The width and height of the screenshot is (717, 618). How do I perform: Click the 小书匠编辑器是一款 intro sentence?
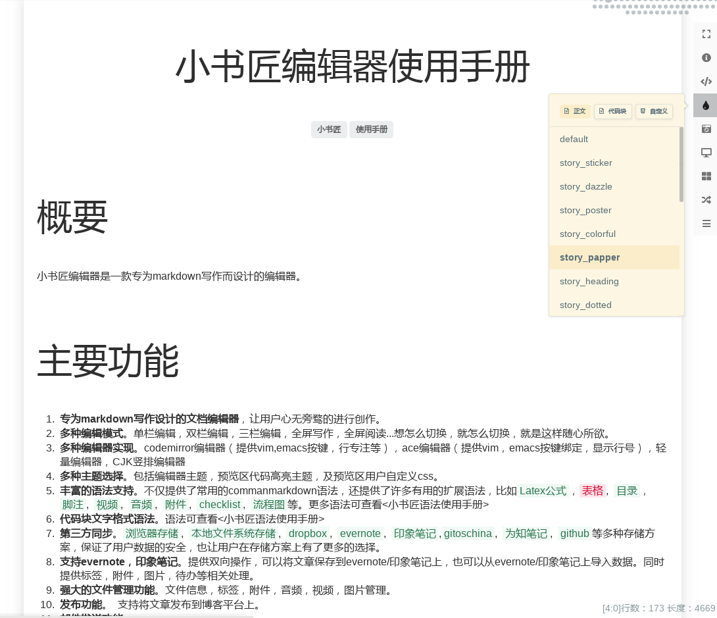169,276
